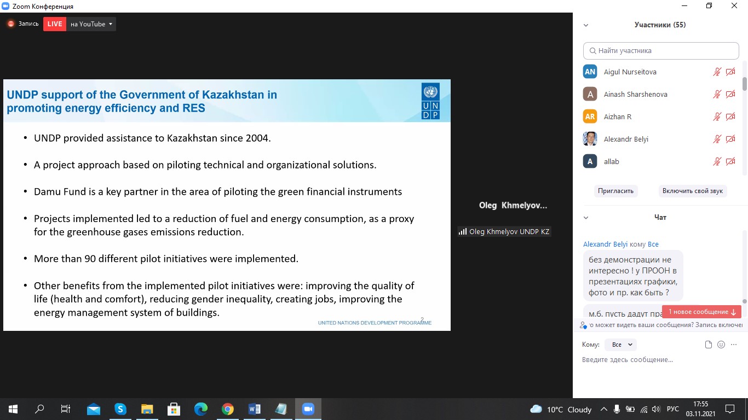Open Microsoft Word from the taskbar
Viewport: 748px width, 420px height.
(x=255, y=409)
